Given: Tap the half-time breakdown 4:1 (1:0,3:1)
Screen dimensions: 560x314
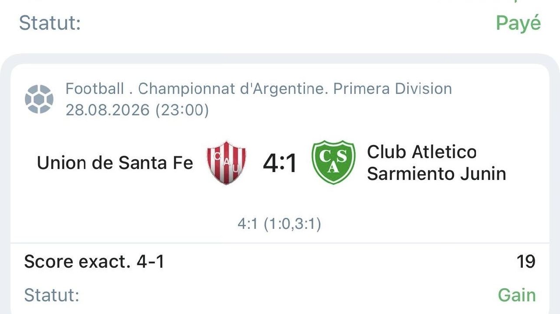Looking at the screenshot, I should tap(280, 224).
